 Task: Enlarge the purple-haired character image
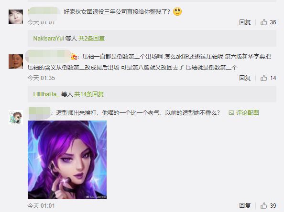click(67, 160)
